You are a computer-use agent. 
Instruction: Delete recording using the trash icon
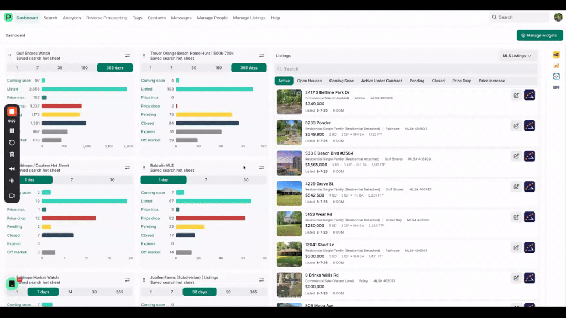tap(12, 155)
